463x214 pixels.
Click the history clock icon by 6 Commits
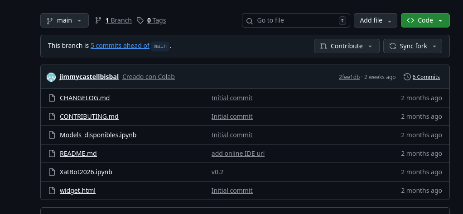click(x=407, y=77)
